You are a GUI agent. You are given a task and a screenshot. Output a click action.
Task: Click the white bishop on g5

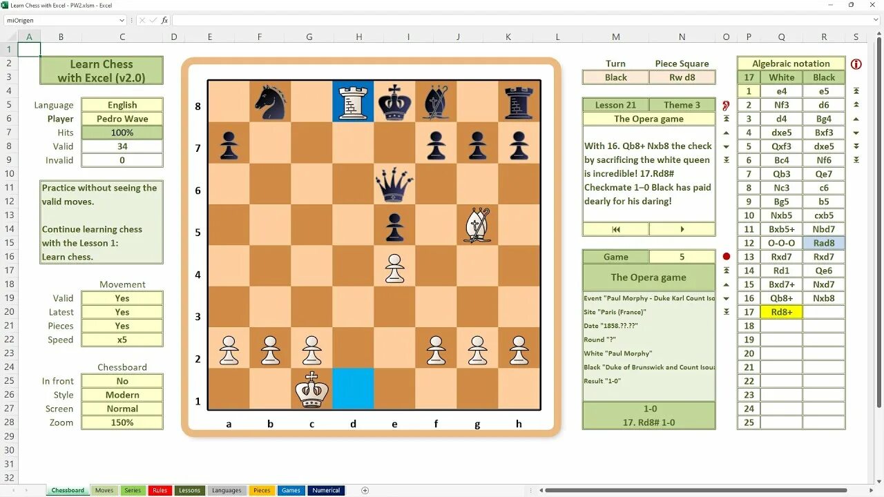pos(477,226)
